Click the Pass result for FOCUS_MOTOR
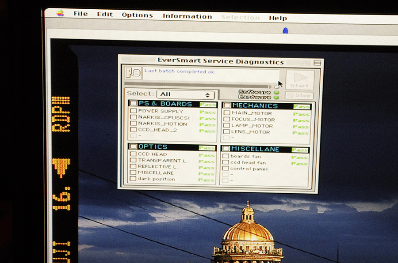Viewport: 398px width, 263px height. [x=301, y=120]
